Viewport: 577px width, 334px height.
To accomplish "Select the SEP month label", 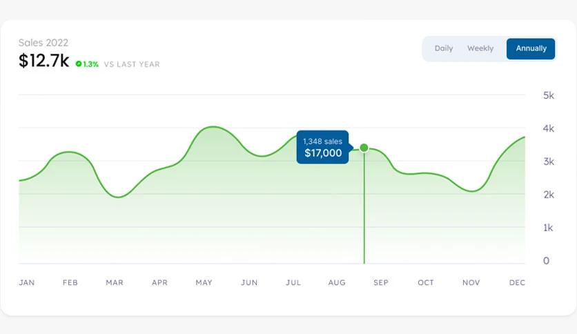I will pos(381,283).
